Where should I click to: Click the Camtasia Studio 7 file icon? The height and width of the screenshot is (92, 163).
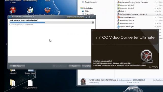(118, 8)
